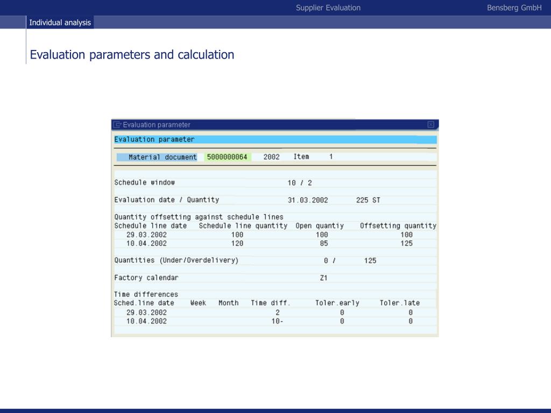Open the Individual analysis tab

(x=60, y=23)
